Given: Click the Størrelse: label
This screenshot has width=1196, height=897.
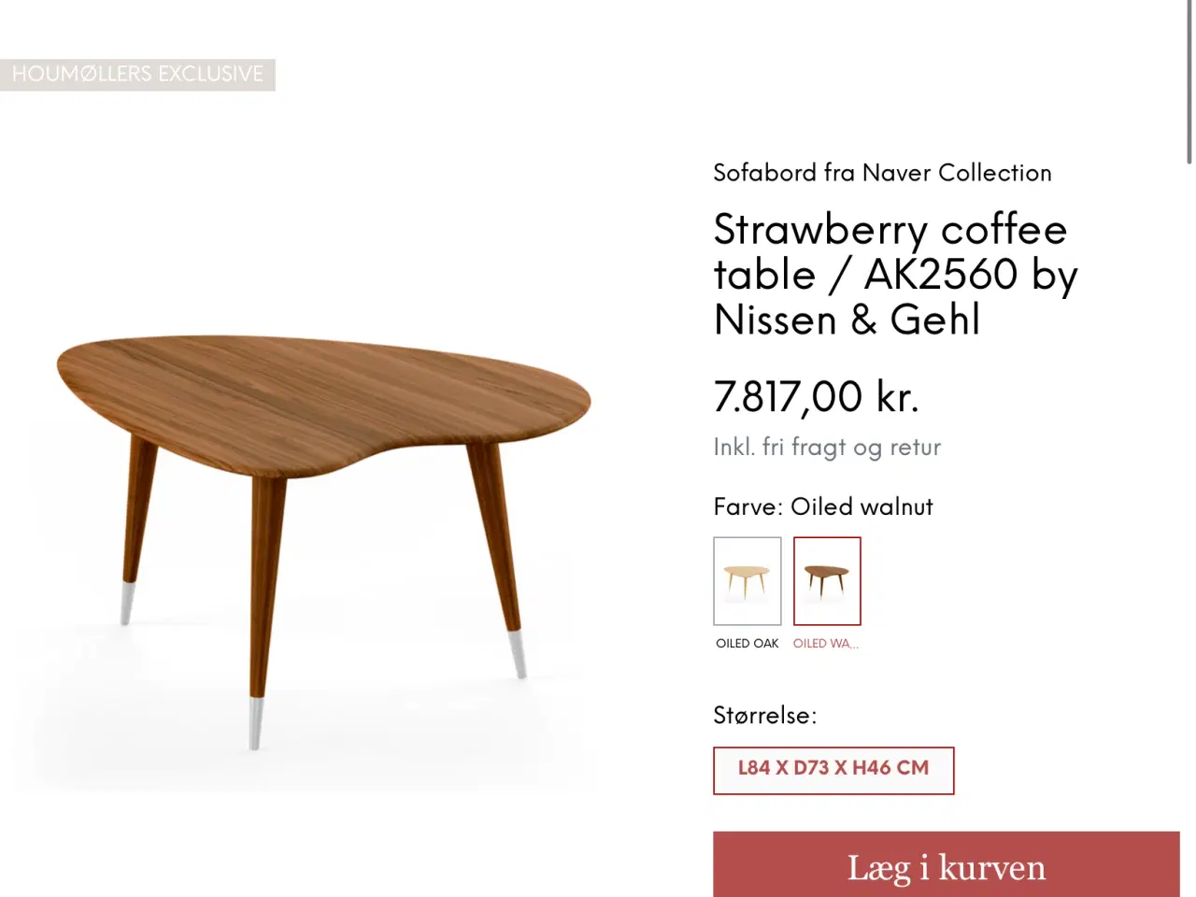Looking at the screenshot, I should pyautogui.click(x=764, y=716).
